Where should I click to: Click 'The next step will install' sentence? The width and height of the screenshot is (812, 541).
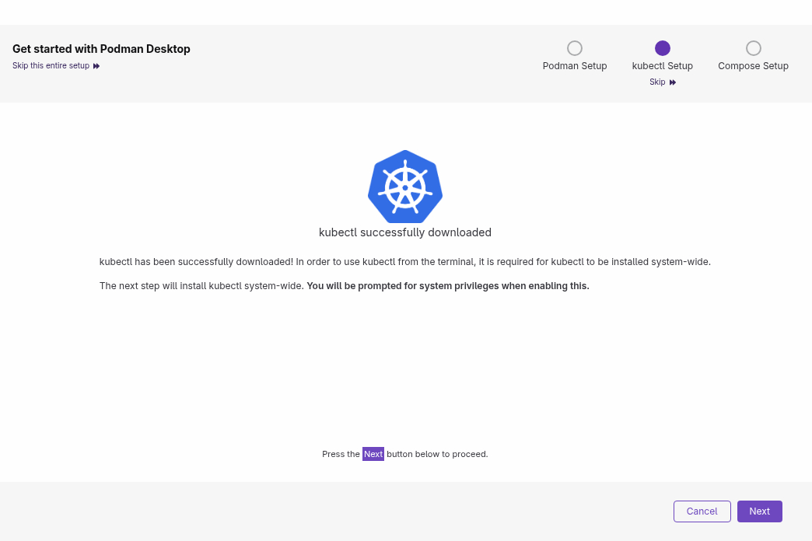tap(201, 286)
